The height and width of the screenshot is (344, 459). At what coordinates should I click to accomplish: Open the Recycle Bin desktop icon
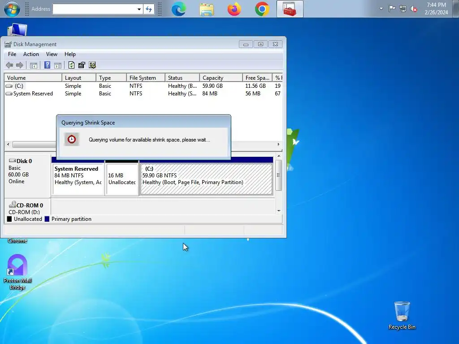(402, 316)
